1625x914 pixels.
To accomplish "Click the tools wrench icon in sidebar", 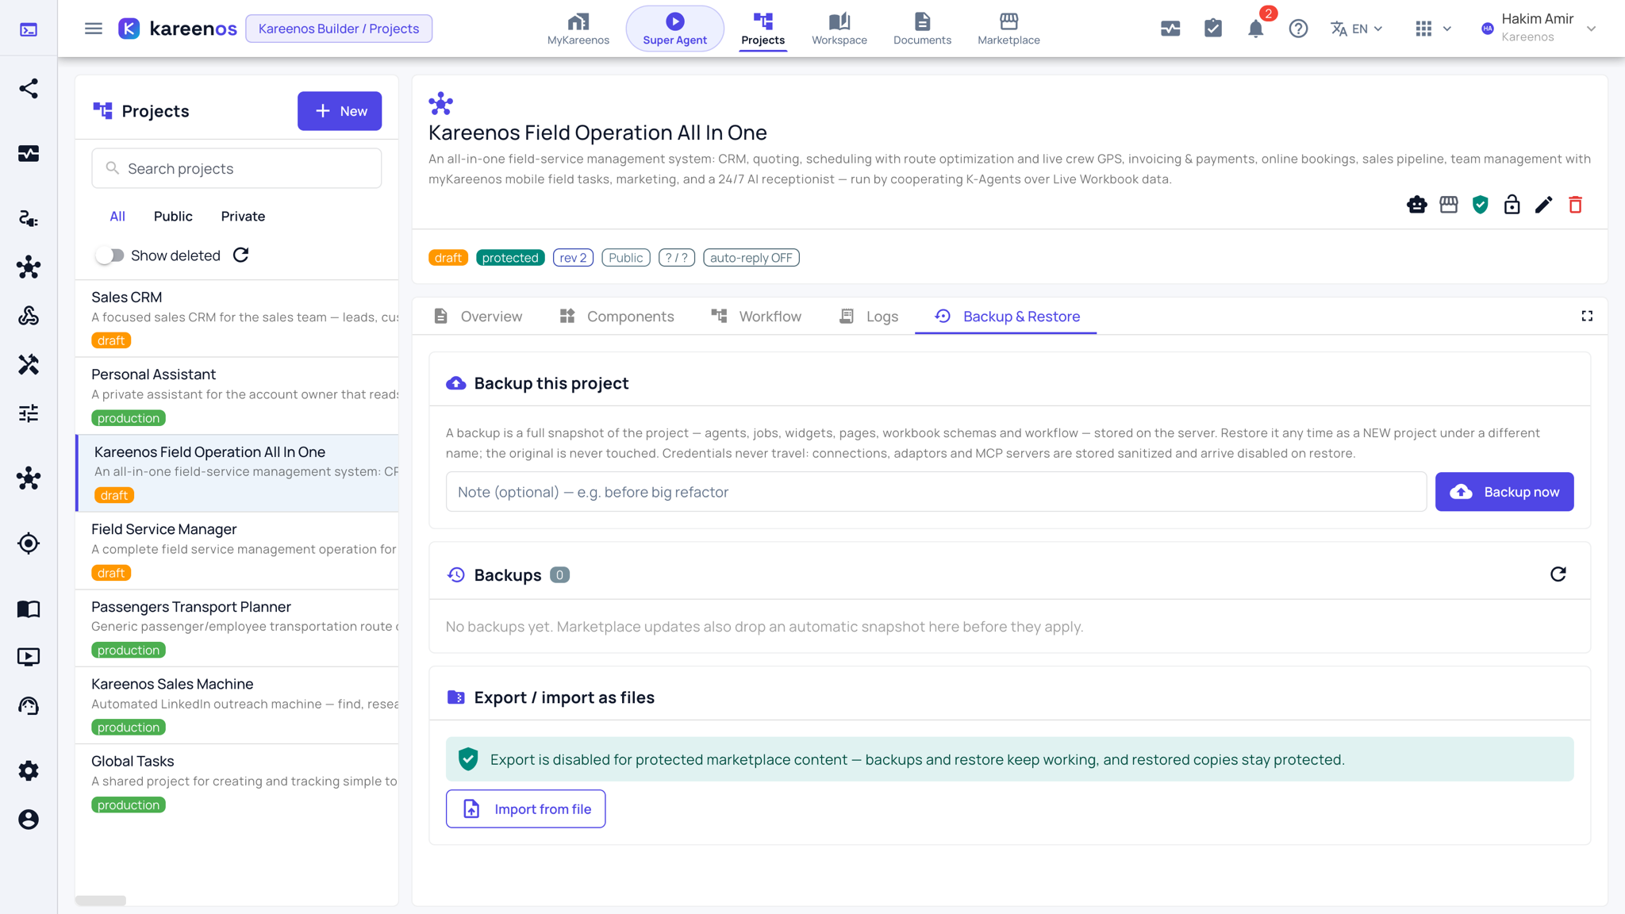I will [29, 364].
